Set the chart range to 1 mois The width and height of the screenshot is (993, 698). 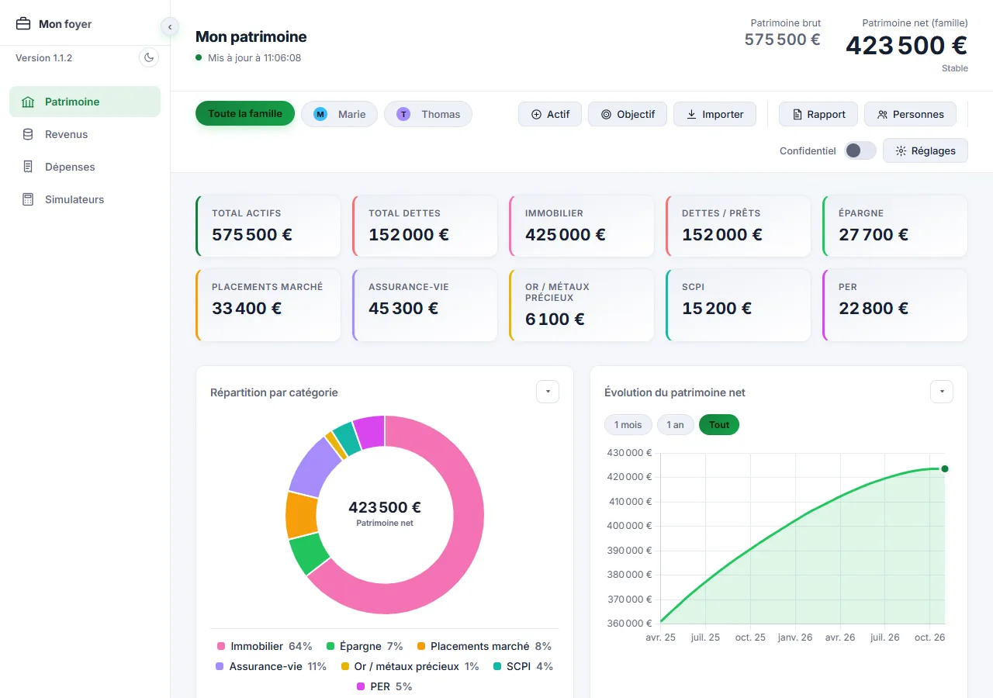click(x=628, y=425)
